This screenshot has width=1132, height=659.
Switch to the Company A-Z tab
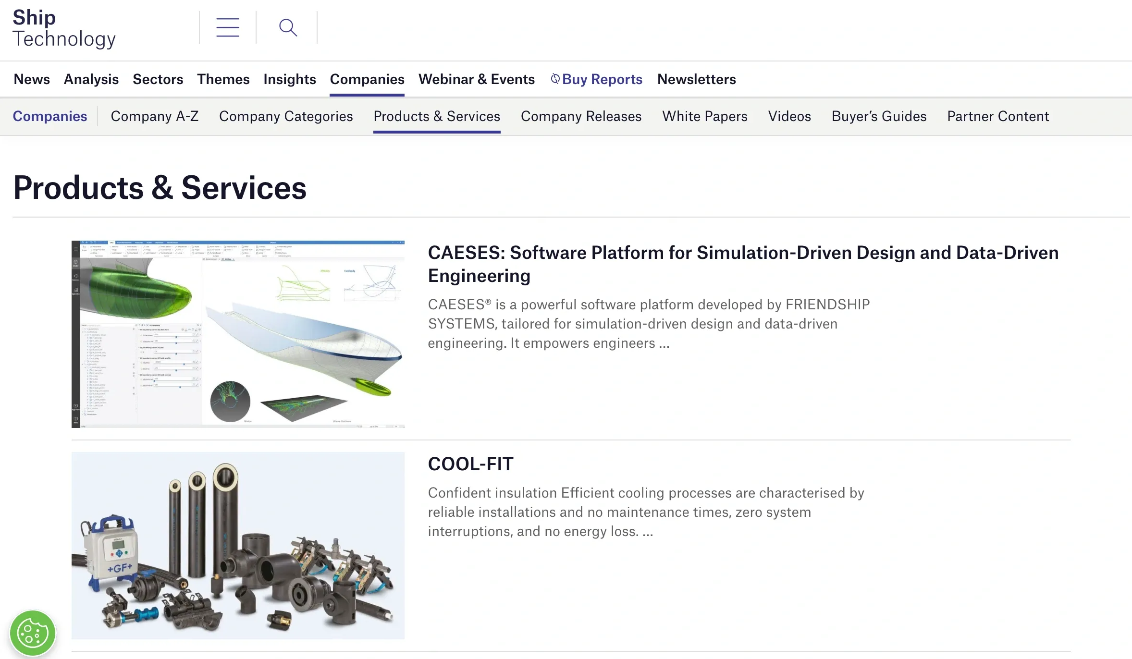point(154,116)
